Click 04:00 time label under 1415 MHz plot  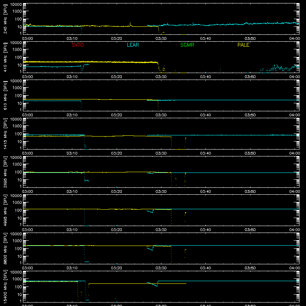click(x=295, y=153)
